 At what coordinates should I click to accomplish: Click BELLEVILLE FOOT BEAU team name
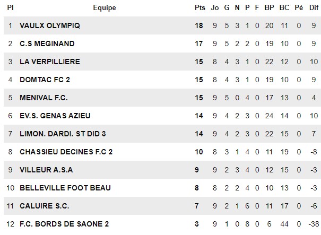tap(65, 188)
